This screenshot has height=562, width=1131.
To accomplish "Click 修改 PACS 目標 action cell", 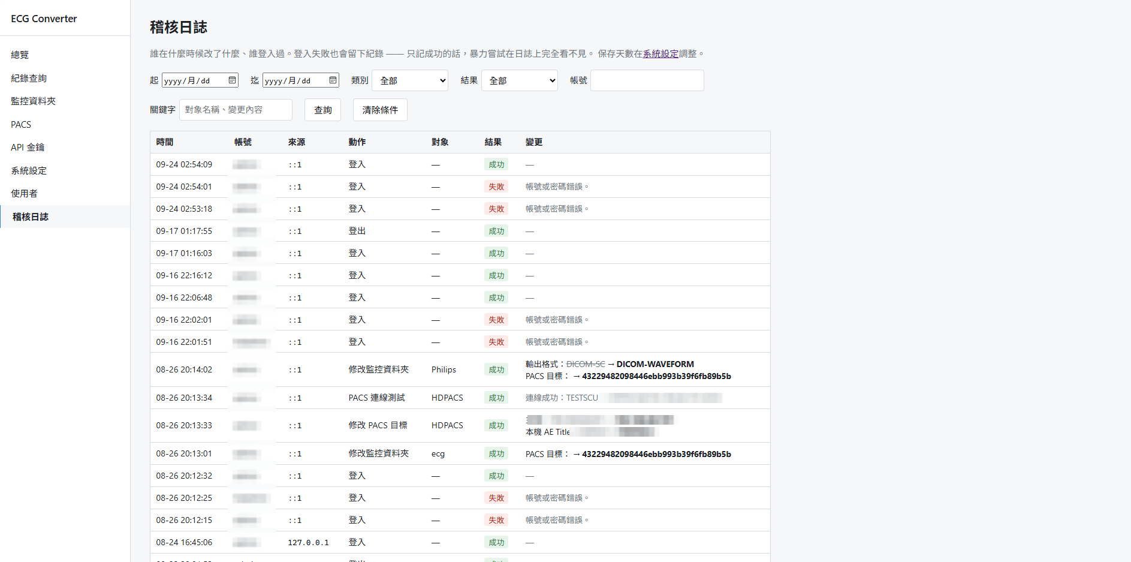I will point(378,425).
